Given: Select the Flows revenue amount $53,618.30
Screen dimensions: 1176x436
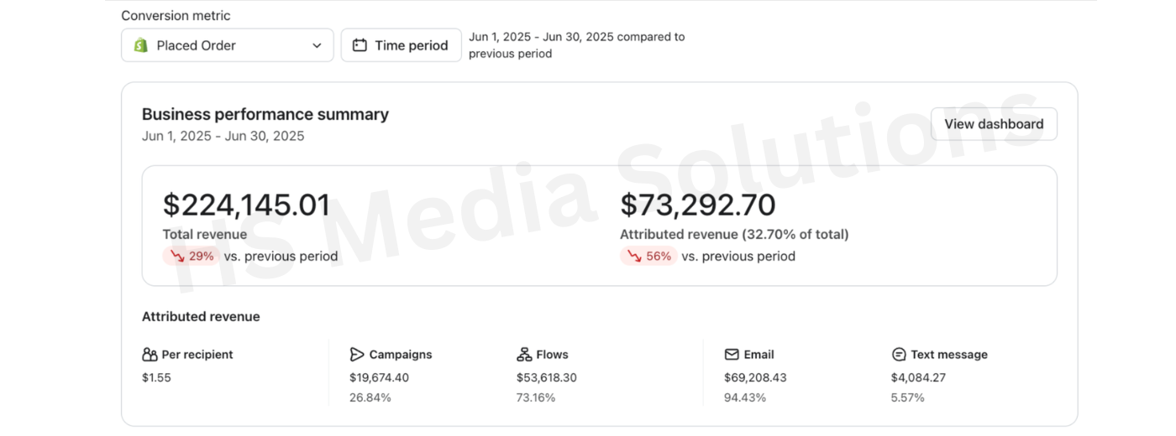Looking at the screenshot, I should 547,378.
